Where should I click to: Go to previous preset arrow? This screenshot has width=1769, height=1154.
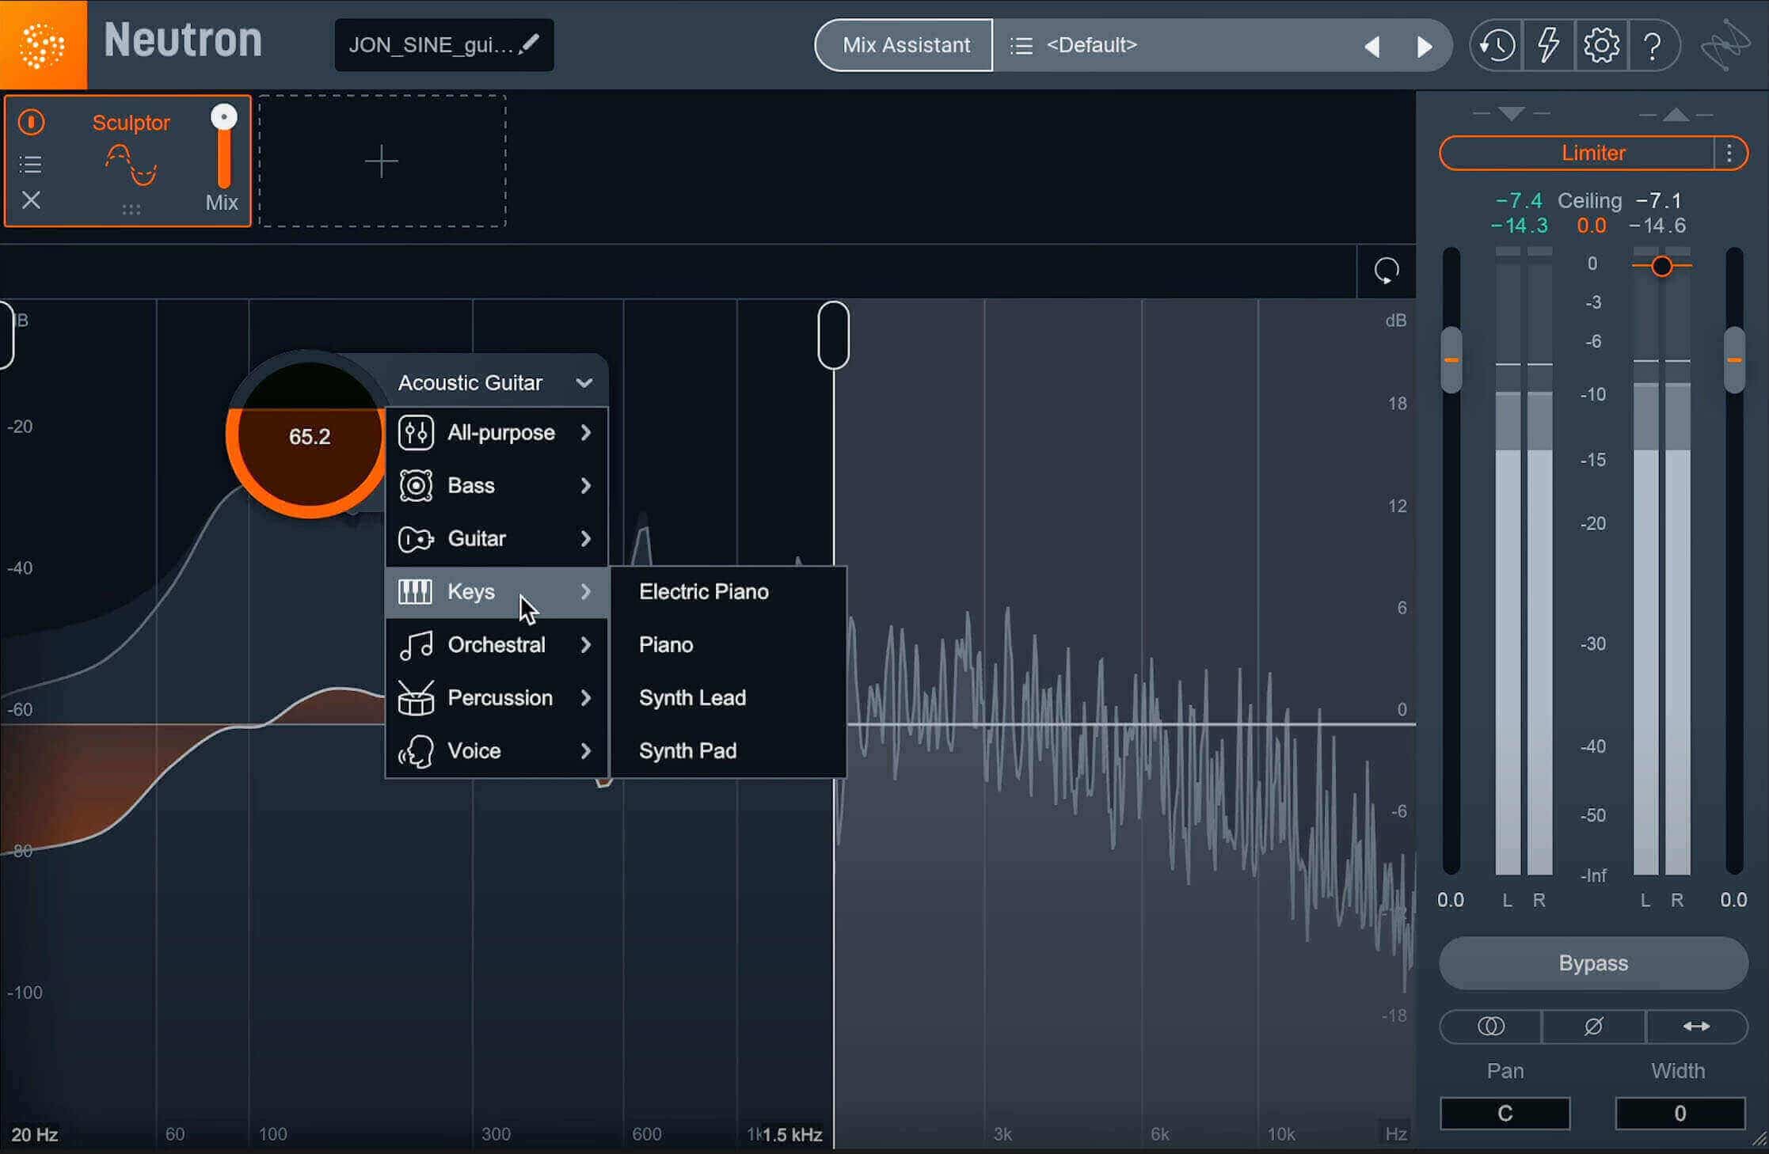1372,47
